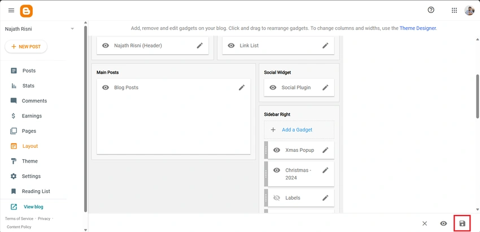Click the sidebar vertical scrollbar

pos(85,119)
